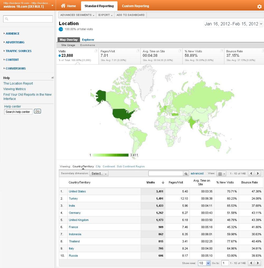Collapse the Help panel toggle icon
Image resolution: width=264 pixels, height=268 pixels.
point(52,78)
